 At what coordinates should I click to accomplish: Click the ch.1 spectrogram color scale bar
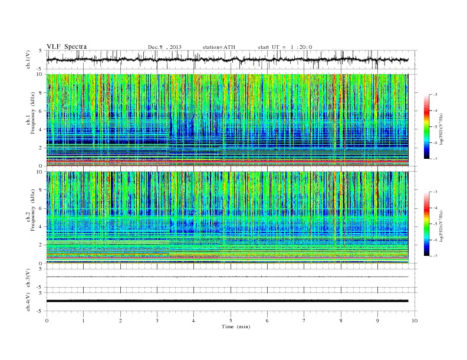[x=426, y=127]
